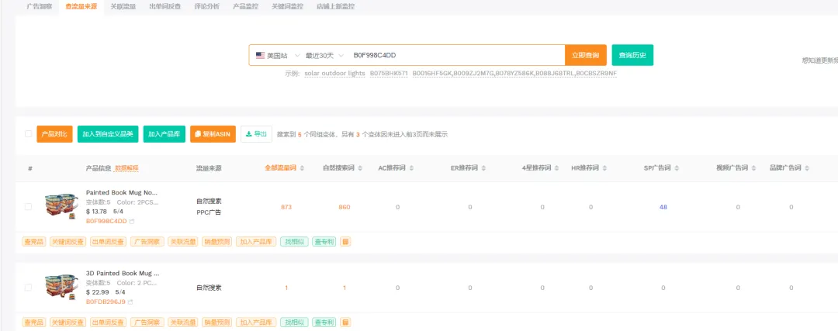
Task: Open 3D Painted Book Mug ... product title
Action: coord(123,273)
